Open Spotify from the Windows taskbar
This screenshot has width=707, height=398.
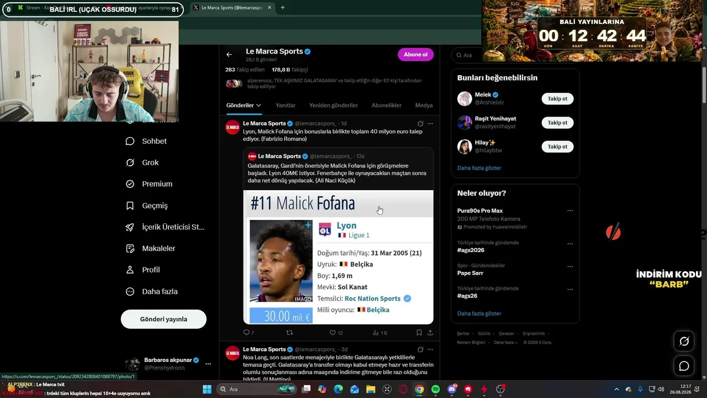click(x=435, y=389)
